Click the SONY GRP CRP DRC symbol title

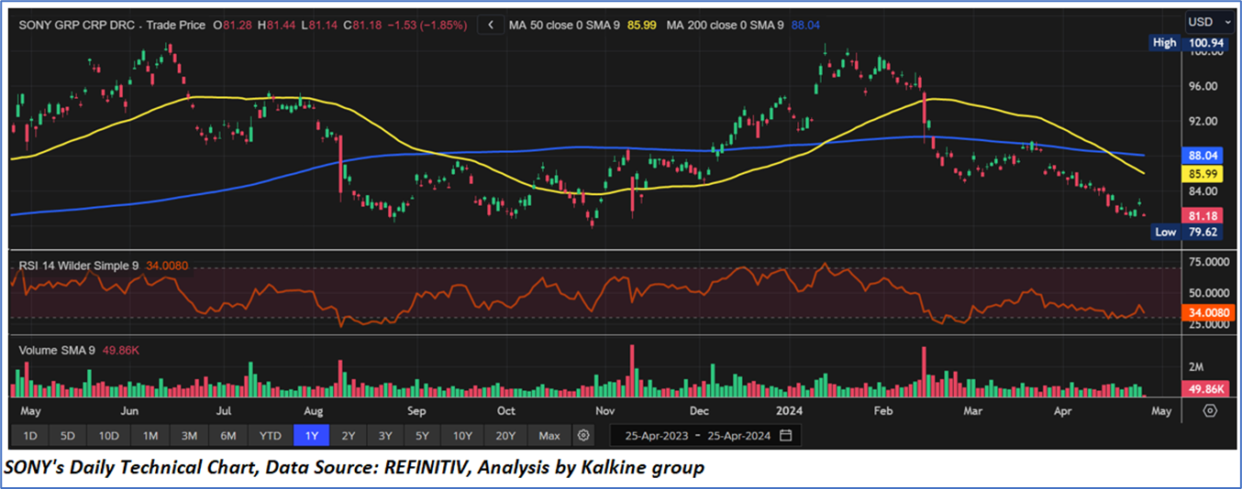77,25
